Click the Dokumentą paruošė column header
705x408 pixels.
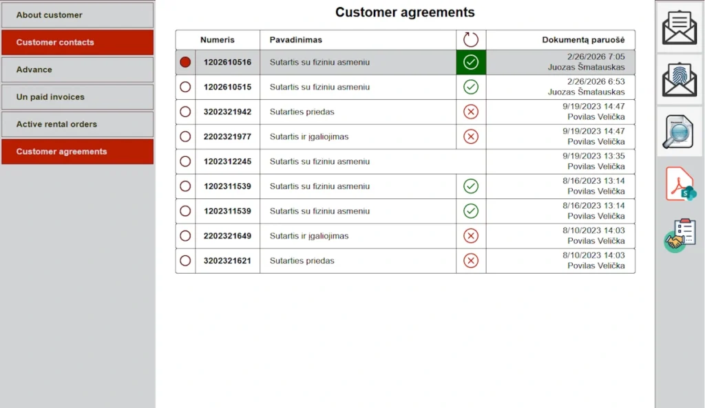pyautogui.click(x=560, y=40)
